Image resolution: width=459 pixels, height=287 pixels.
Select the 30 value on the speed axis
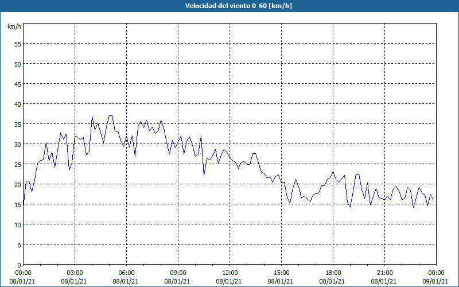point(18,145)
